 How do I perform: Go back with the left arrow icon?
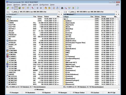tap(37, 8)
